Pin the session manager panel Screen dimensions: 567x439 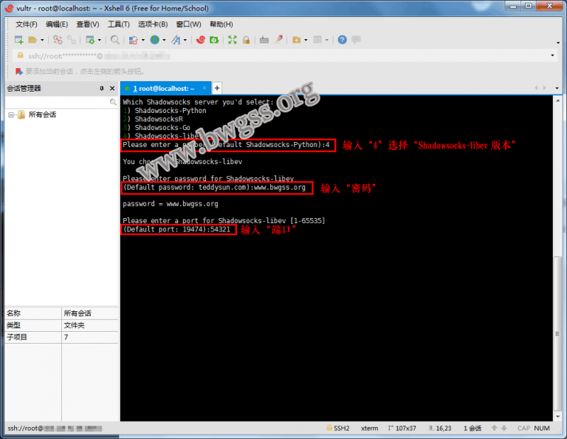(102, 89)
